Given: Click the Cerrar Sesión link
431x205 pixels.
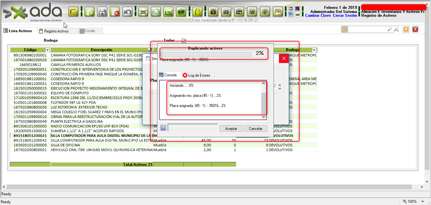Looking at the screenshot, I should point(345,15).
